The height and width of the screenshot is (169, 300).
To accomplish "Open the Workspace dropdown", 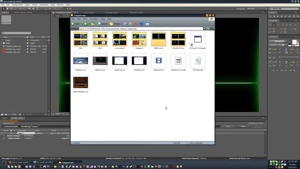I will 257,9.
